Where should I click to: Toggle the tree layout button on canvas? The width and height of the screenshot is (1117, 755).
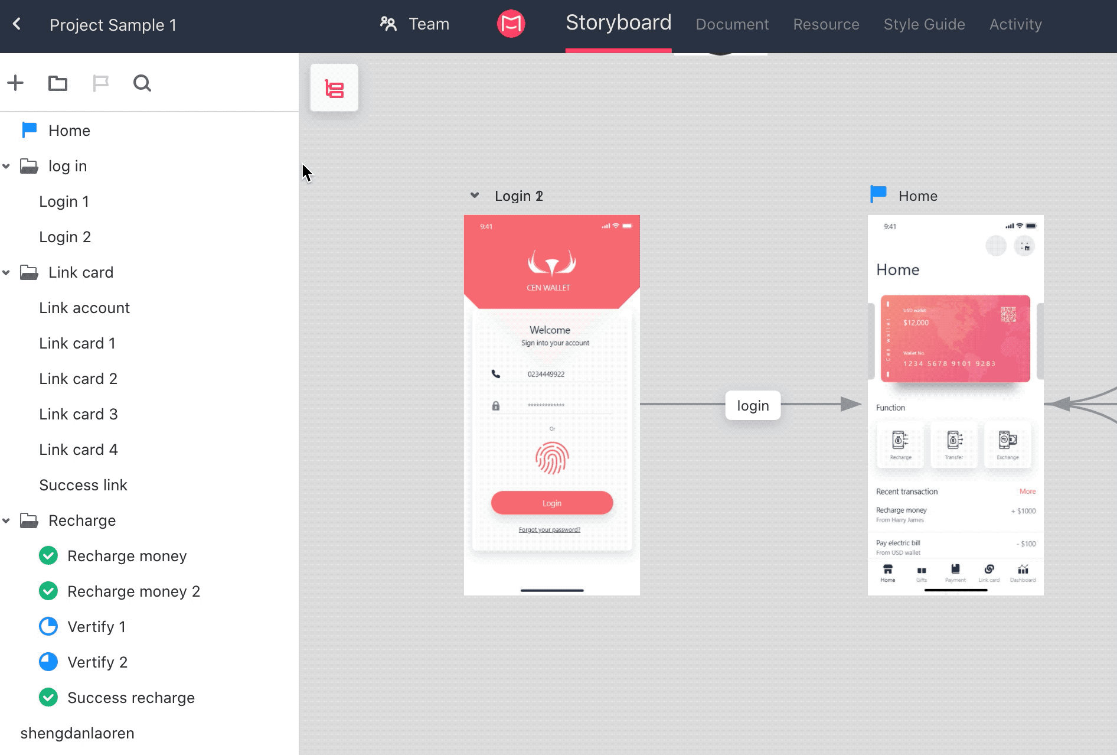tap(334, 88)
